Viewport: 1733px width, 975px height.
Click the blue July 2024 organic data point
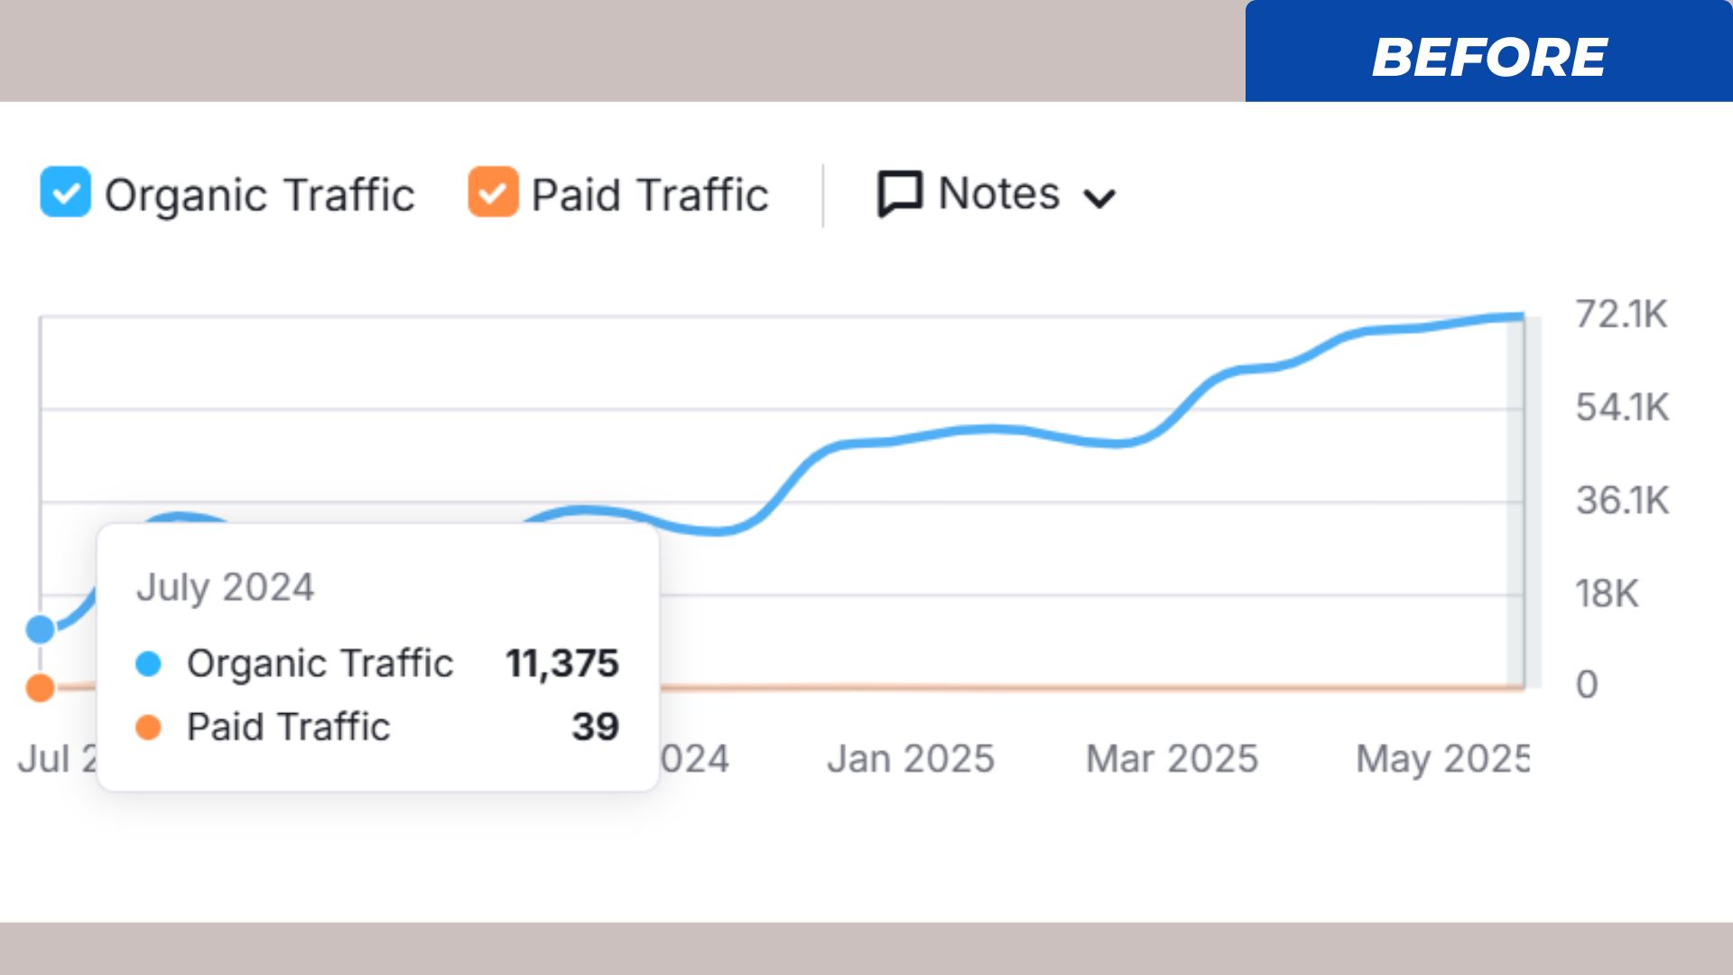(x=41, y=629)
